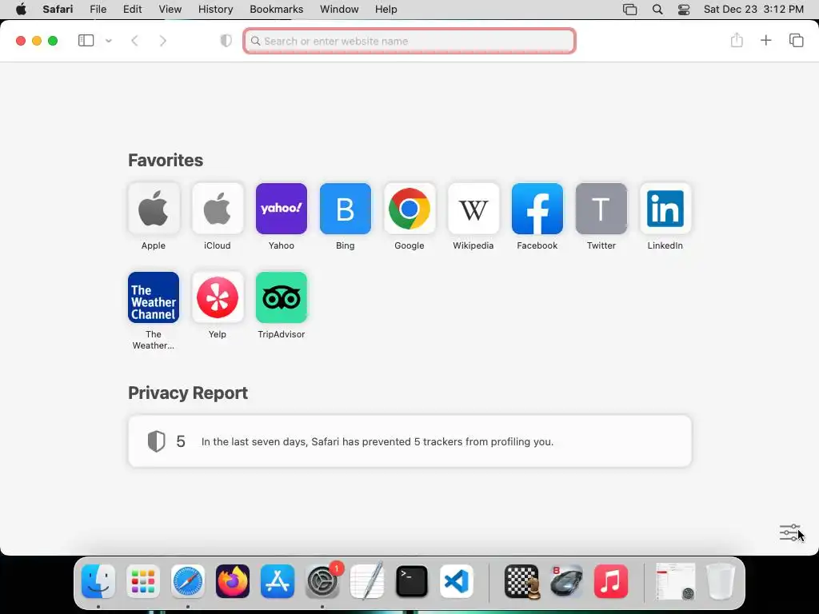Open Music from the Dock
819x614 pixels.
(x=611, y=581)
